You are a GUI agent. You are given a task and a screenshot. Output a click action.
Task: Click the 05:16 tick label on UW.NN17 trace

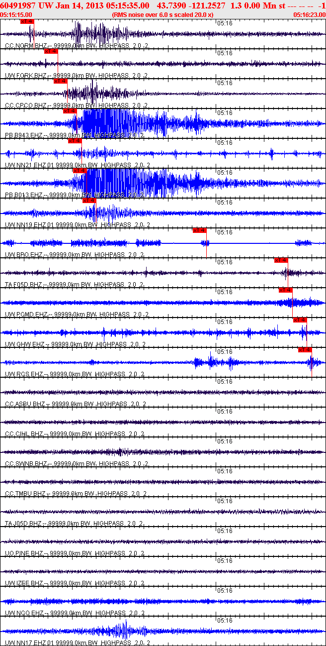pos(225,621)
